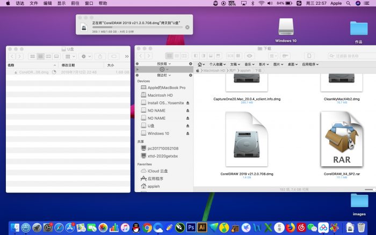The image size is (376, 235).
Task: Eject Windows 10 volume in sidebar
Action: tap(187, 133)
